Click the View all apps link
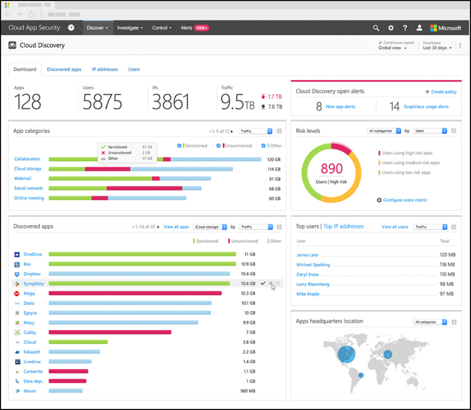Viewport: 471px width, 410px height. tap(176, 226)
